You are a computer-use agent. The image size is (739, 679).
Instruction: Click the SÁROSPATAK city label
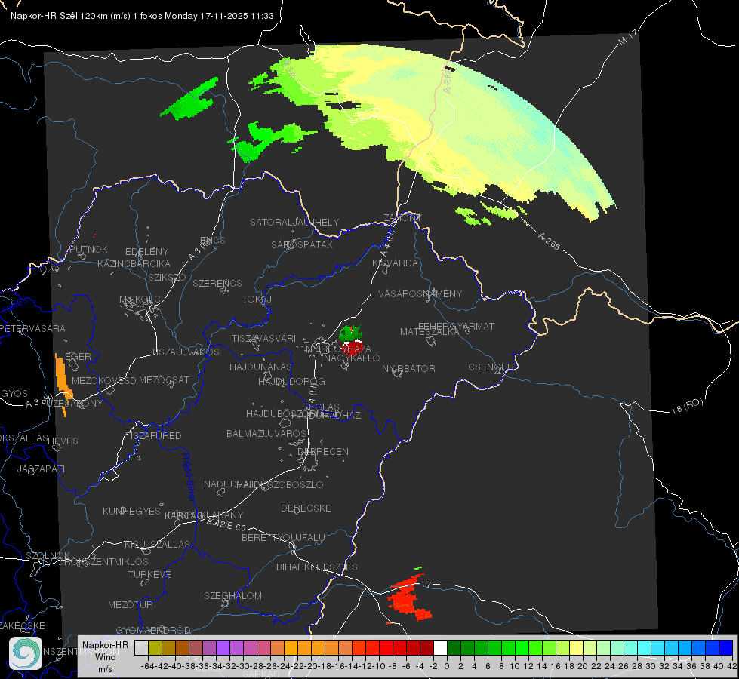pyautogui.click(x=302, y=244)
